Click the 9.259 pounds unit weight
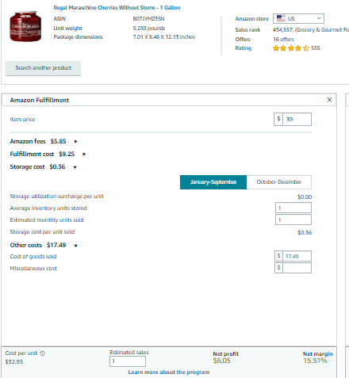349x378 pixels. pos(149,28)
